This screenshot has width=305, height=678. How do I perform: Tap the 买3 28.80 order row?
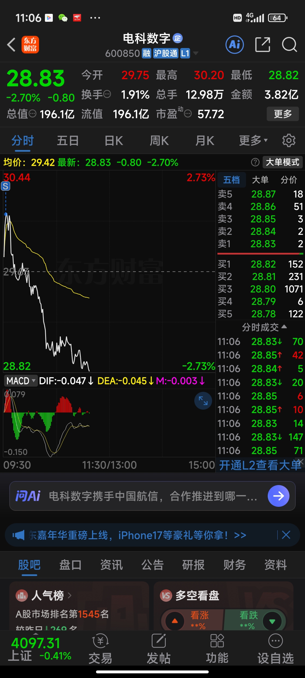tap(260, 289)
